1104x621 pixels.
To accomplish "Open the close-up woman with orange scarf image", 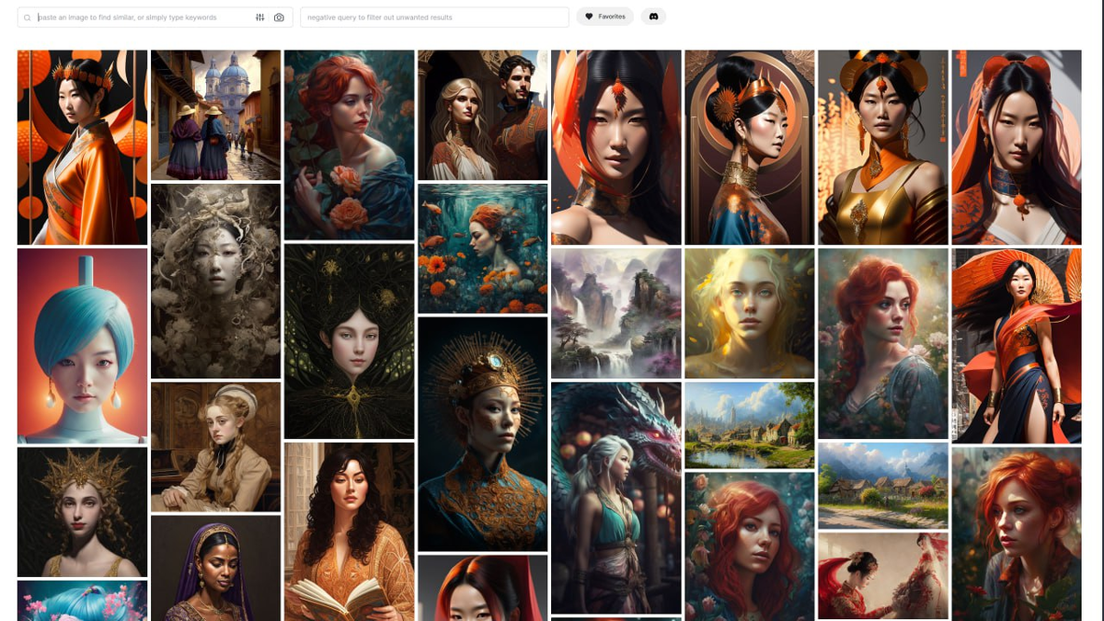I will (616, 147).
